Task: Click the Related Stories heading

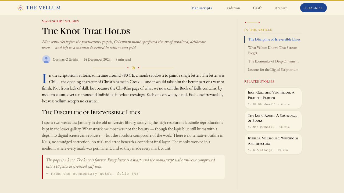Action: pyautogui.click(x=259, y=81)
